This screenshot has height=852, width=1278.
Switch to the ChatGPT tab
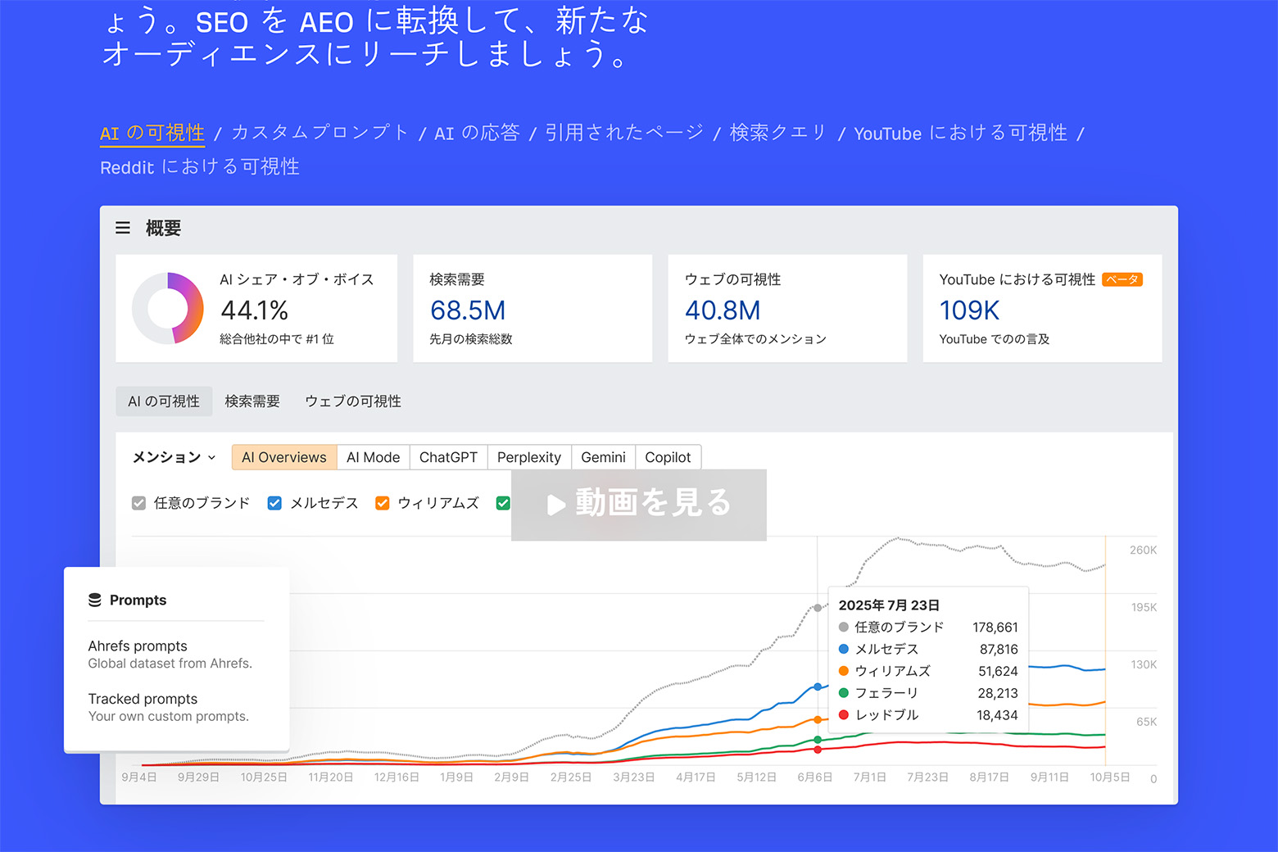[448, 457]
